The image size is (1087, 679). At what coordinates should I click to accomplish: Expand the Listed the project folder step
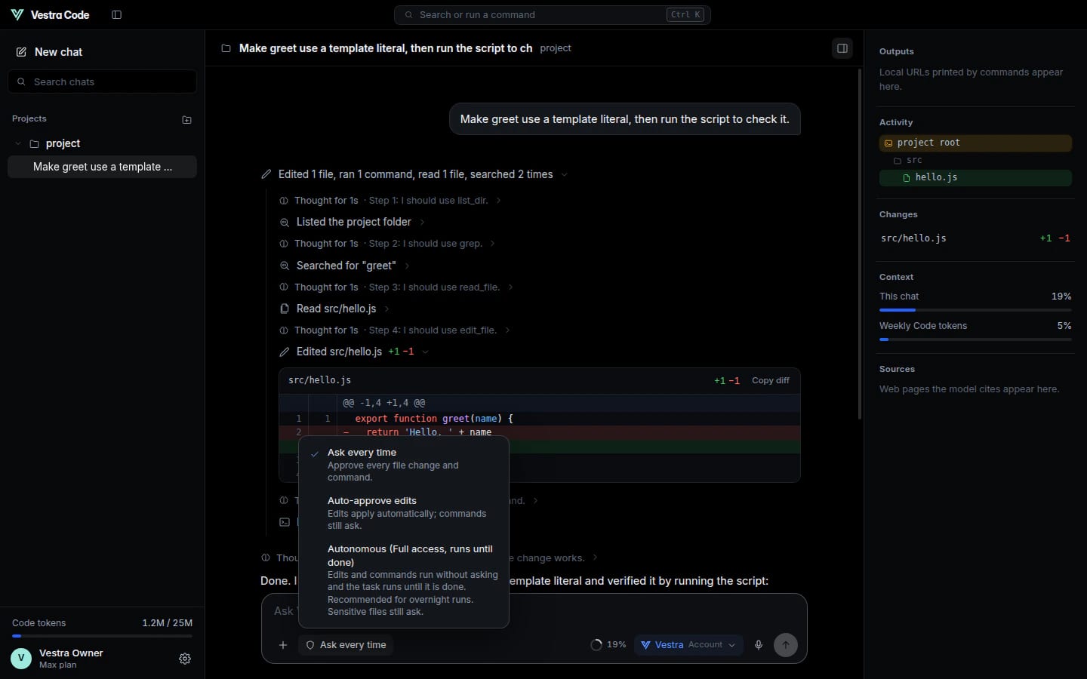coord(353,222)
